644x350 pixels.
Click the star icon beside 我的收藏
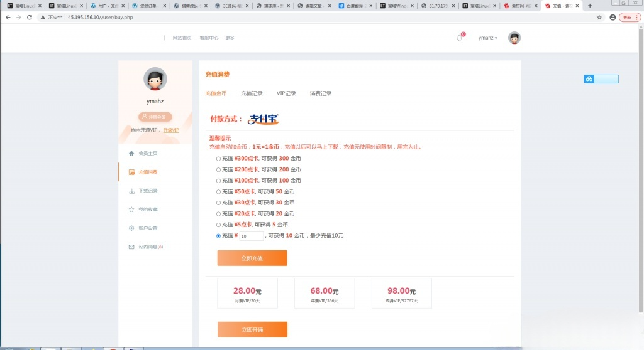(131, 209)
